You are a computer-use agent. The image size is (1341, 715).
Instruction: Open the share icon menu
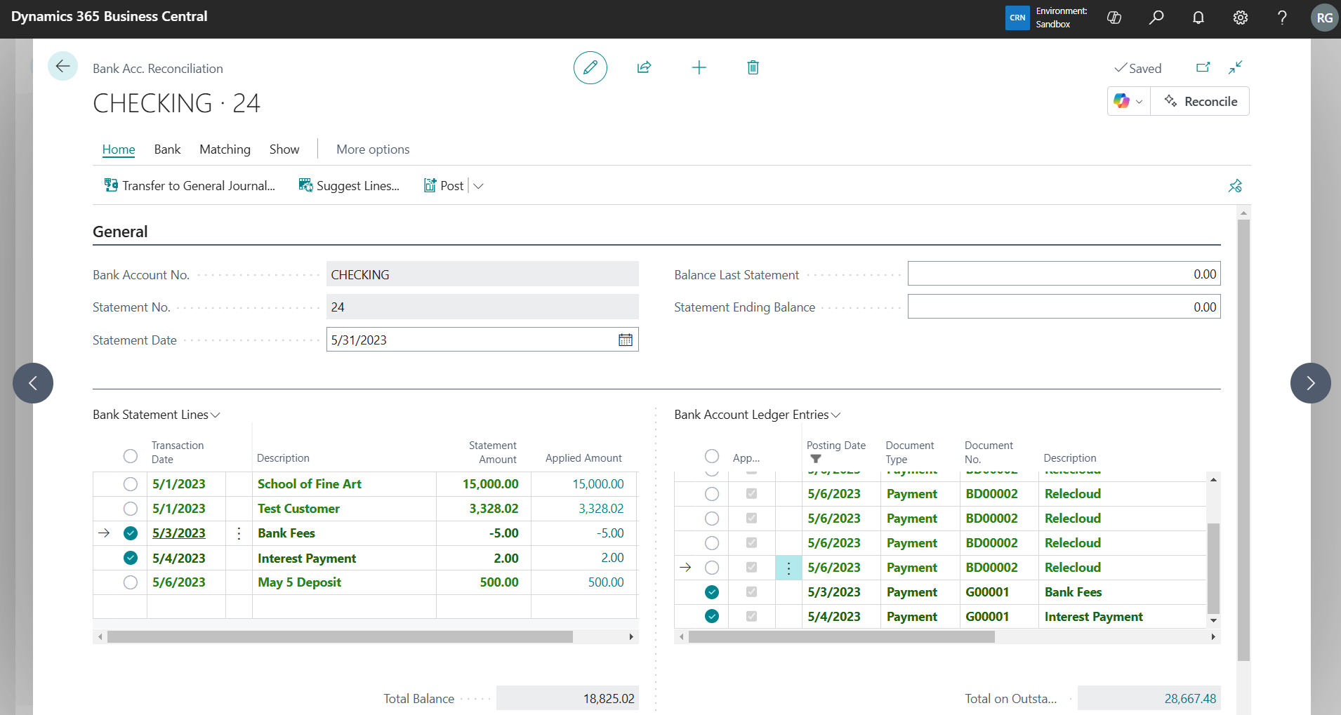(x=644, y=67)
